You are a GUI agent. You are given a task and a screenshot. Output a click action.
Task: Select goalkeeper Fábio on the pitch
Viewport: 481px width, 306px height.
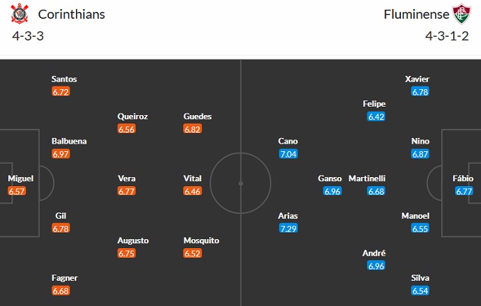tap(464, 178)
